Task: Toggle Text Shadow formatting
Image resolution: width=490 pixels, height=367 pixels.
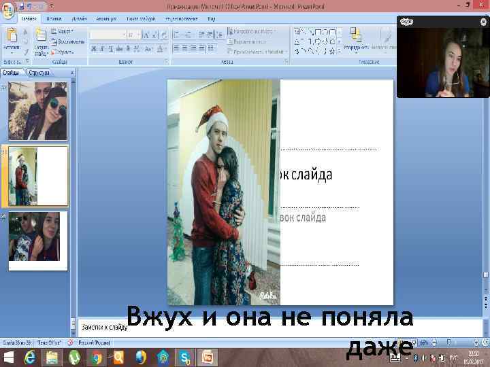Action: 128,48
